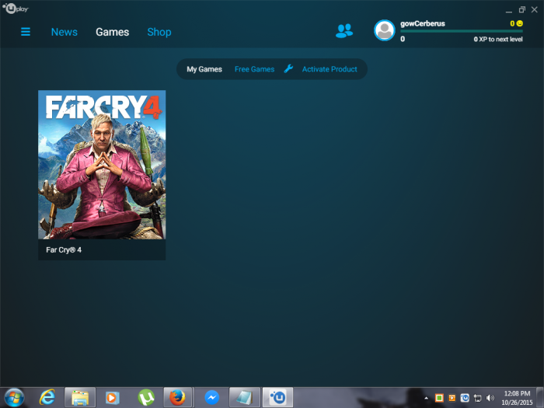Viewport: 544px width, 408px height.
Task: Switch to Firefox in the taskbar
Action: point(178,398)
